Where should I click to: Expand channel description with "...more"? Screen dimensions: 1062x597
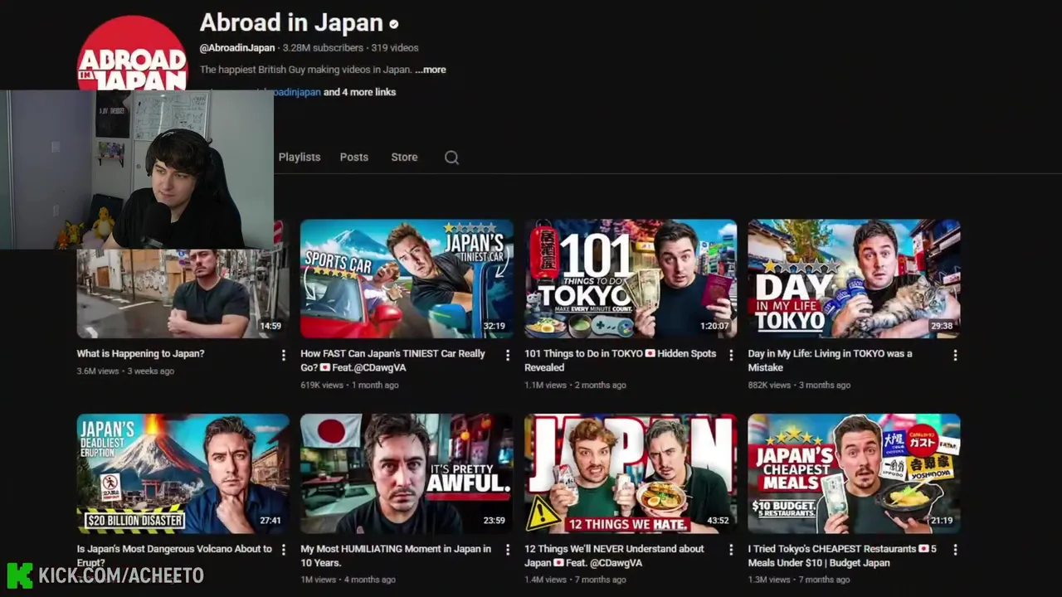click(x=431, y=70)
